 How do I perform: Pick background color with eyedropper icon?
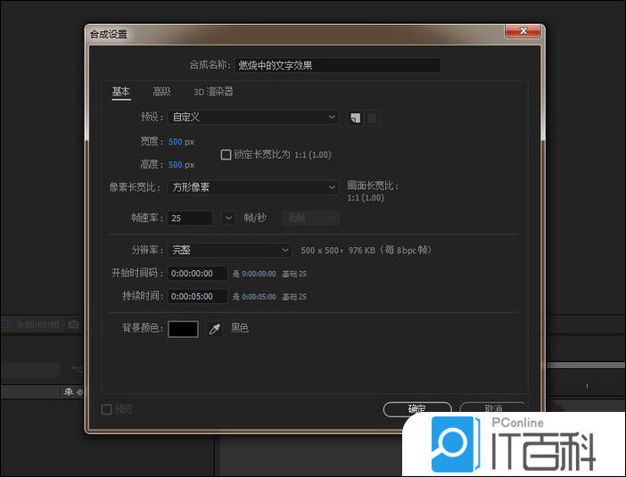click(x=214, y=329)
